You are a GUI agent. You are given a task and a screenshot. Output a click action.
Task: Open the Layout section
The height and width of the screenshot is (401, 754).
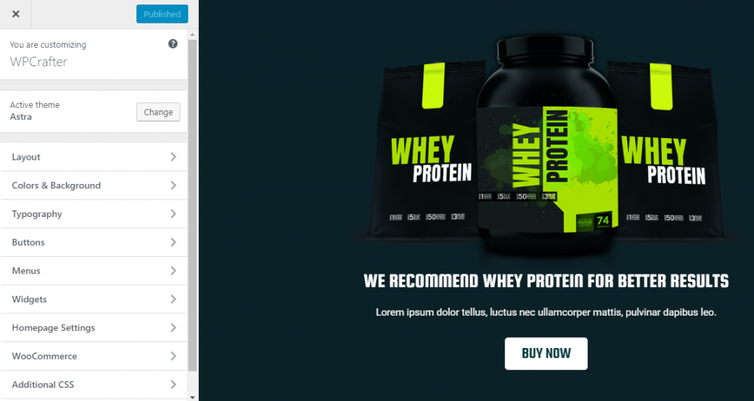[94, 157]
